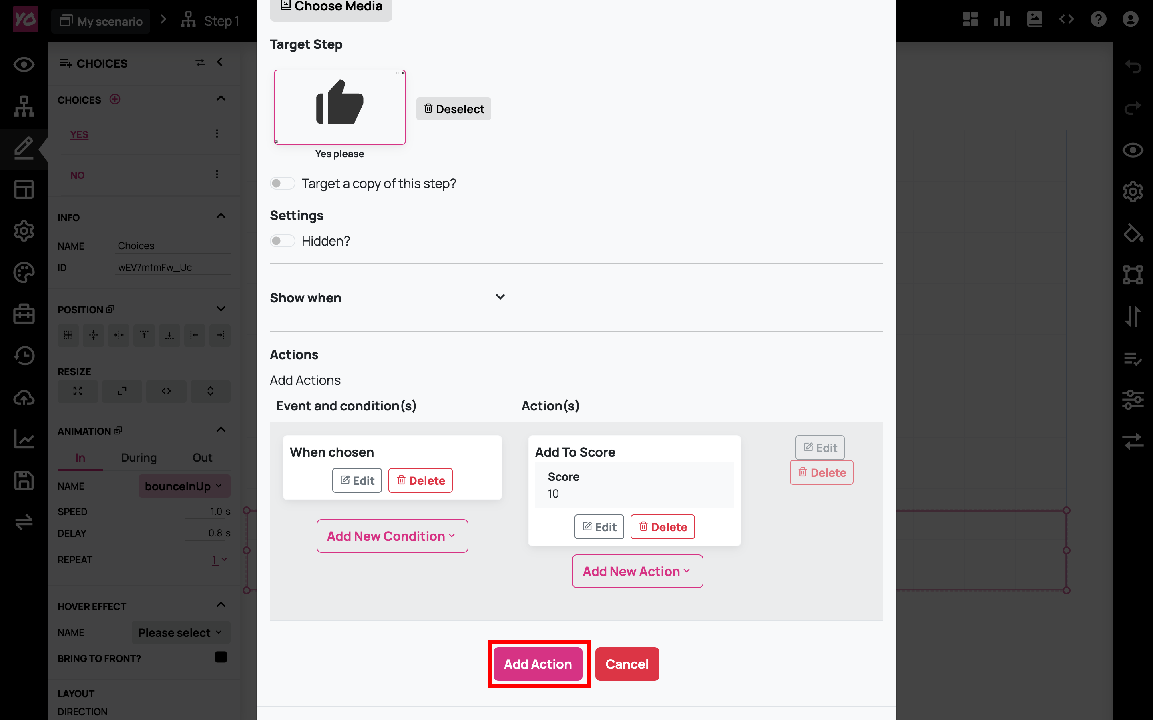Click the undo arrow icon
The height and width of the screenshot is (720, 1153).
point(1133,67)
